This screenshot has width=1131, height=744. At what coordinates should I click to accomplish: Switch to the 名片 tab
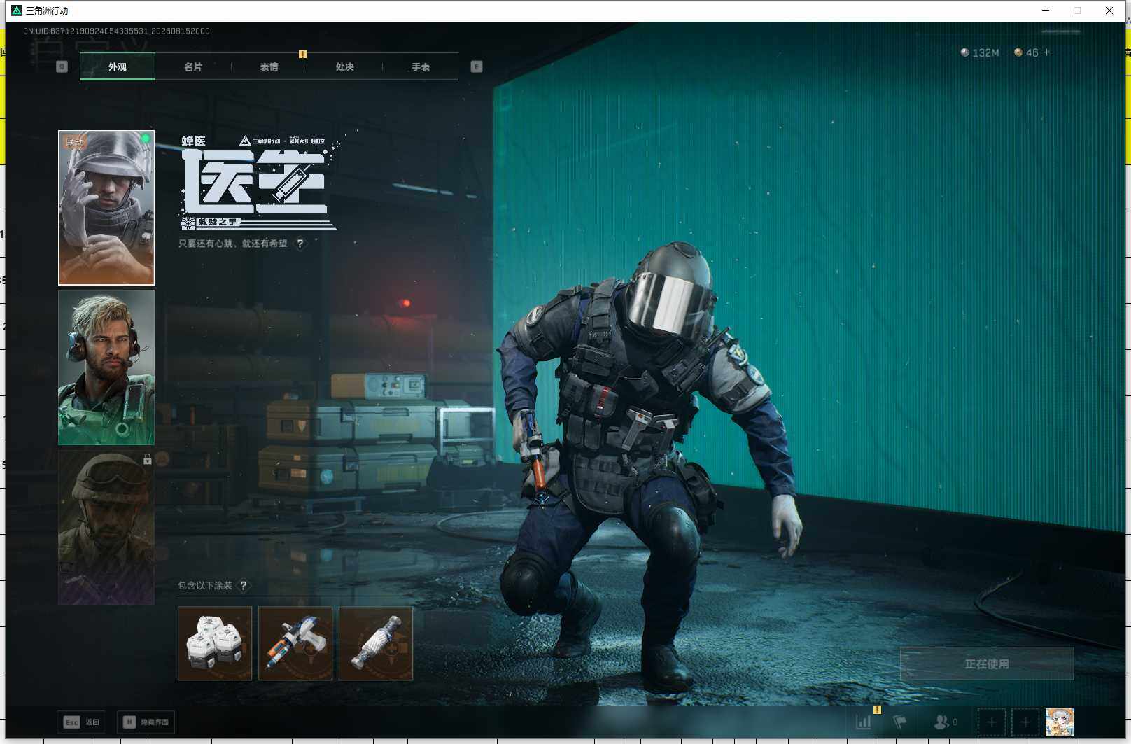click(193, 66)
